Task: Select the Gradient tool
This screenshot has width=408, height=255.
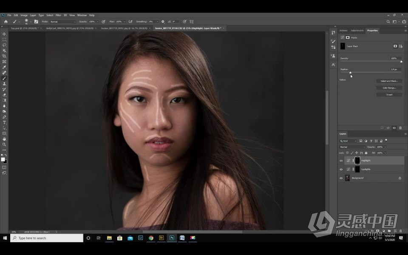Action: coord(4,100)
